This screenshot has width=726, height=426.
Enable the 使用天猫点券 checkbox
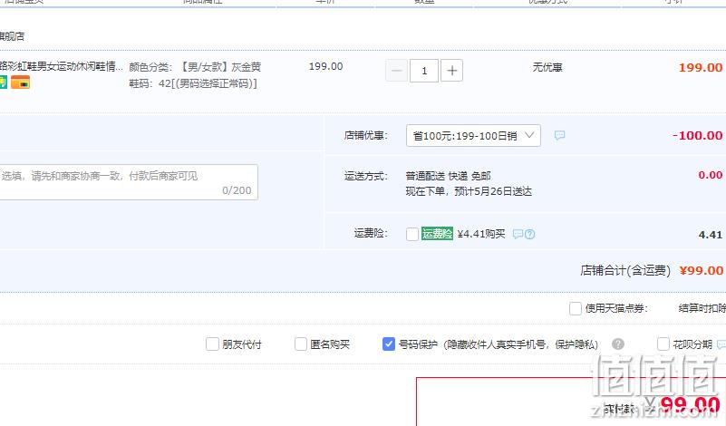pos(575,308)
